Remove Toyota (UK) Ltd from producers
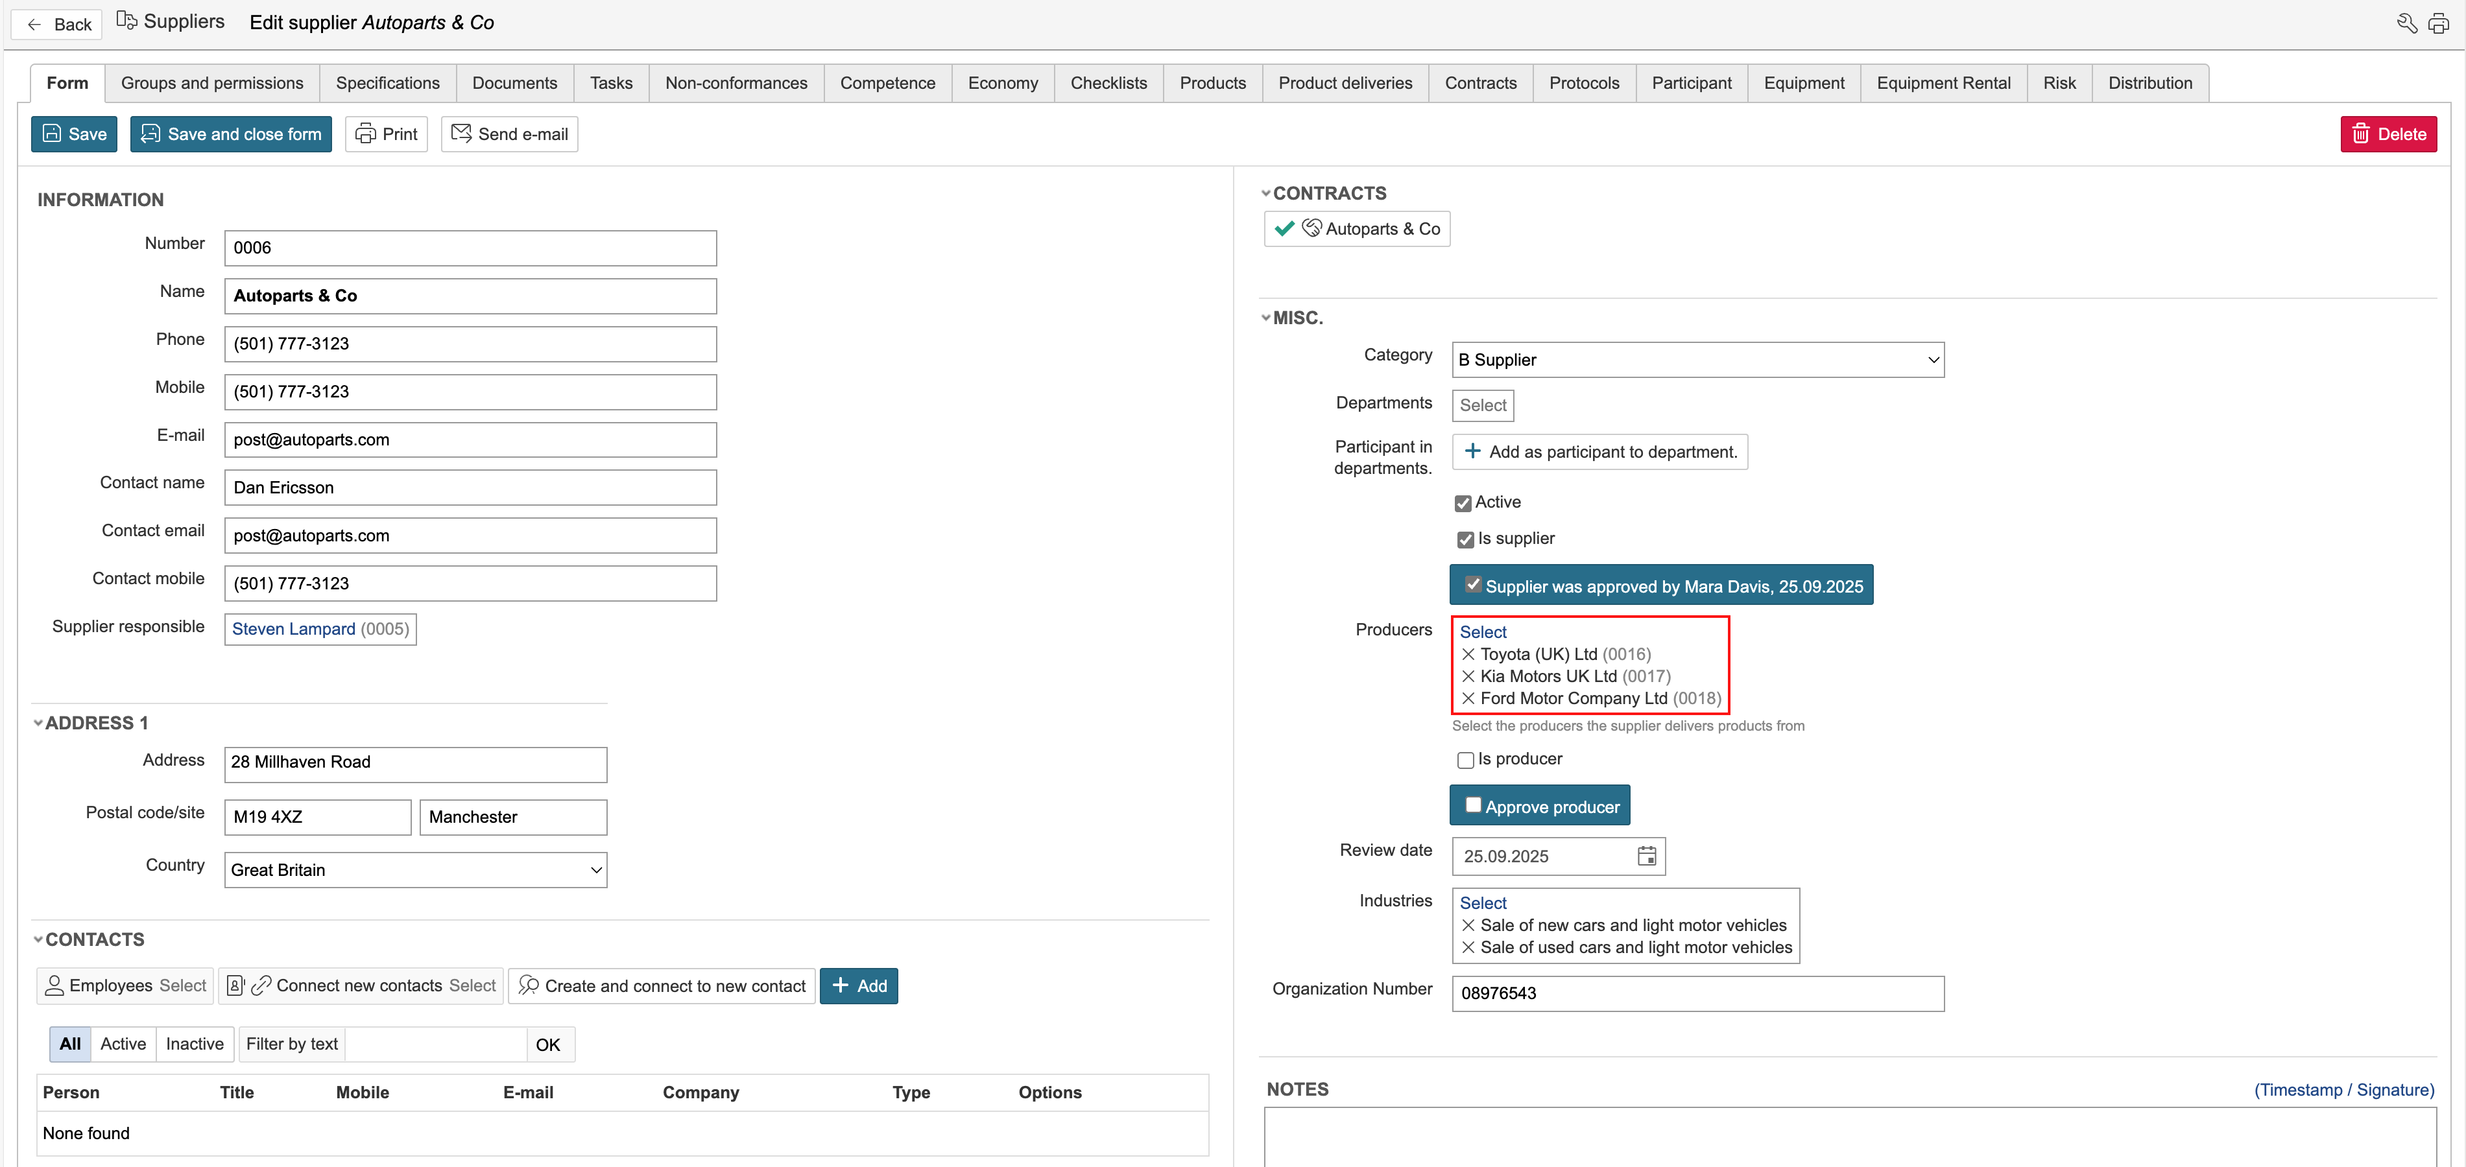This screenshot has height=1167, width=2466. point(1468,654)
